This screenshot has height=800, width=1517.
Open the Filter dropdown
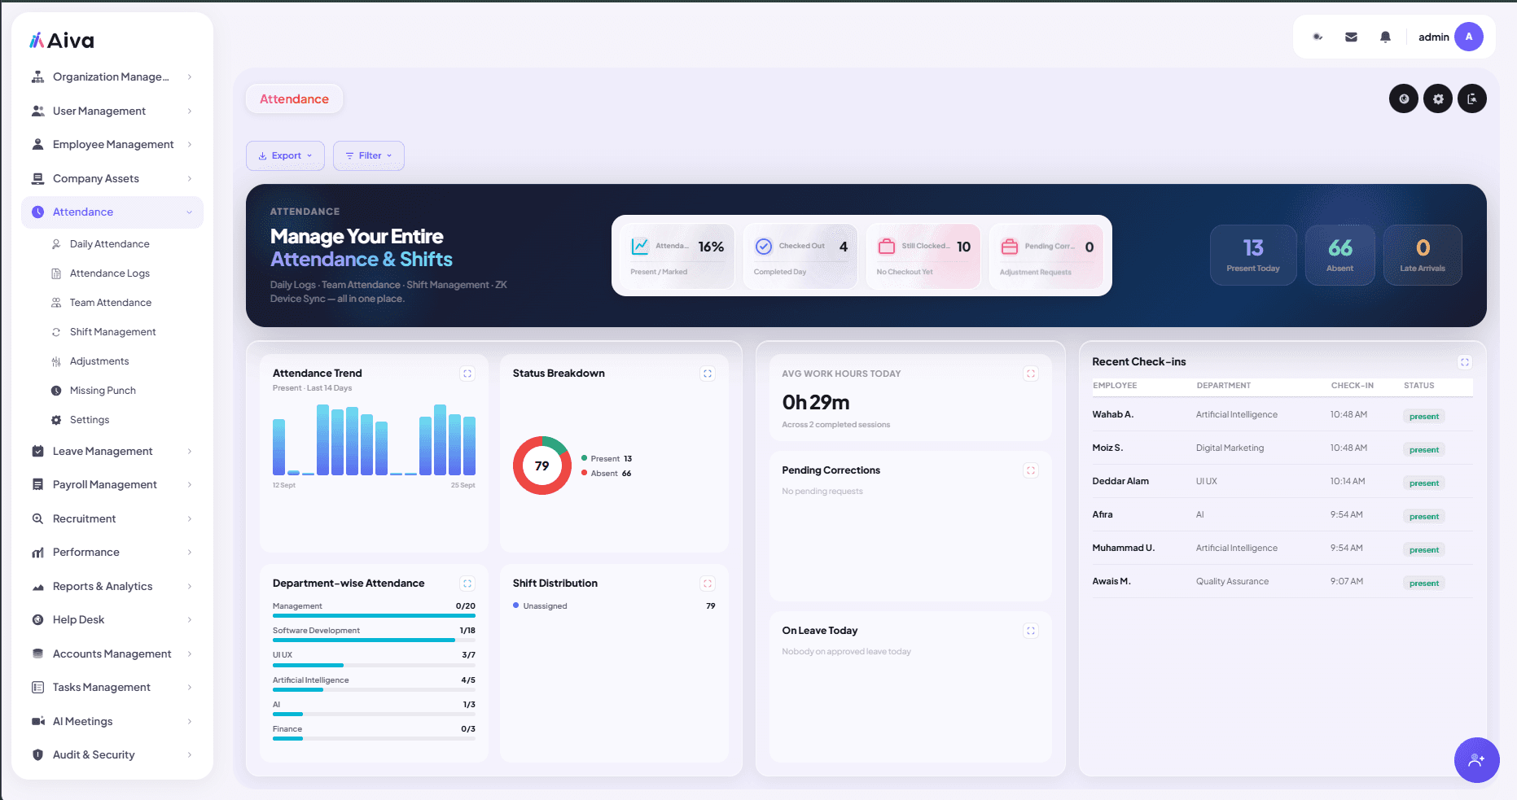[369, 155]
